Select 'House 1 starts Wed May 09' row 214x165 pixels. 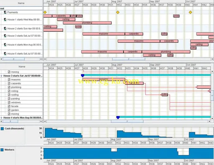click(21, 20)
